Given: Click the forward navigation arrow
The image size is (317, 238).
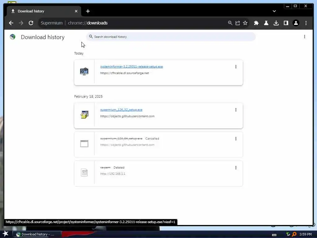Looking at the screenshot, I should click(x=21, y=23).
